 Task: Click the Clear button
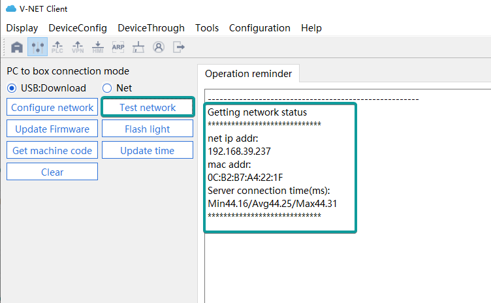coord(52,172)
